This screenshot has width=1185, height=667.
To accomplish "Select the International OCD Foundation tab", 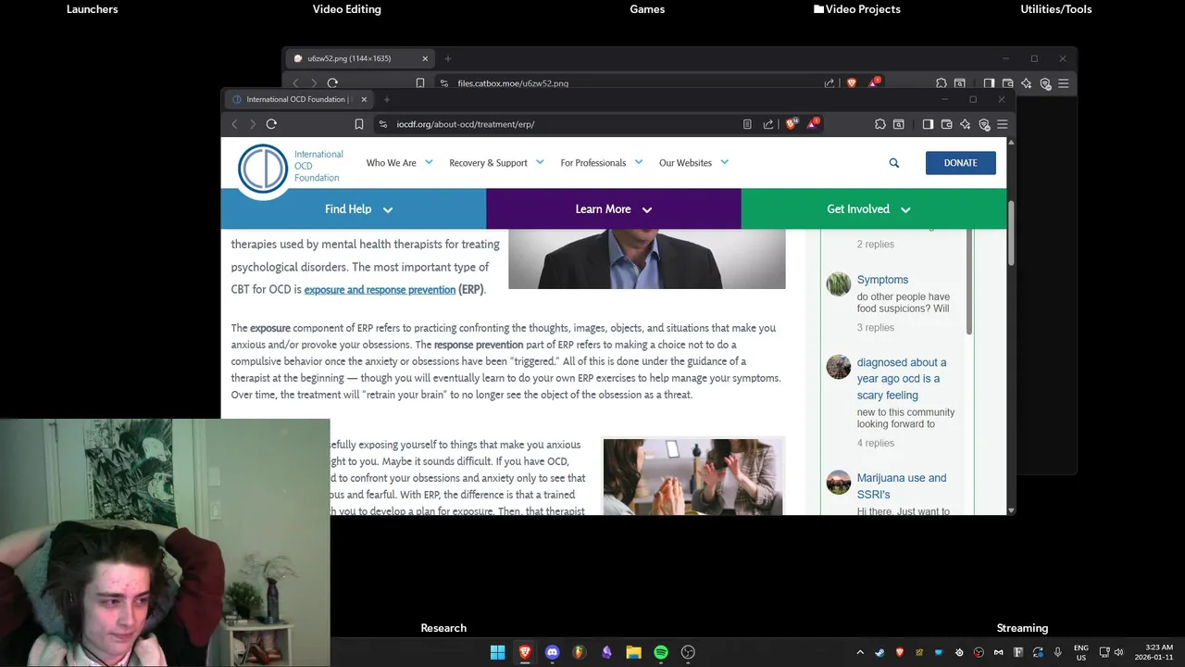I will (299, 99).
